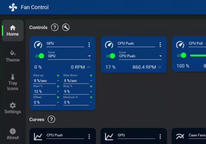Open the Tray Icons sidebar page
206x144 pixels.
pos(13,82)
